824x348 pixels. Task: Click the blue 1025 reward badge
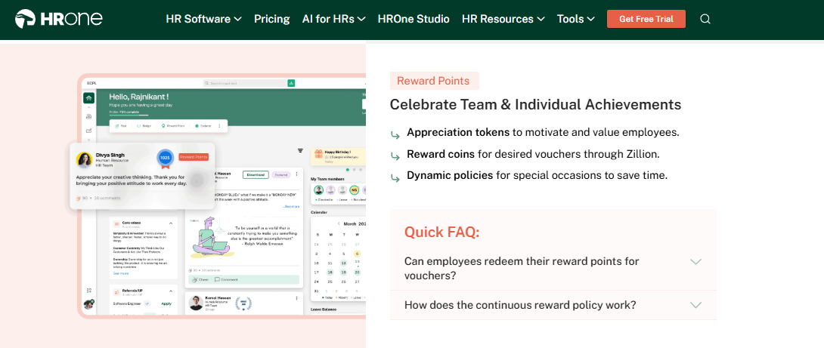pyautogui.click(x=165, y=158)
